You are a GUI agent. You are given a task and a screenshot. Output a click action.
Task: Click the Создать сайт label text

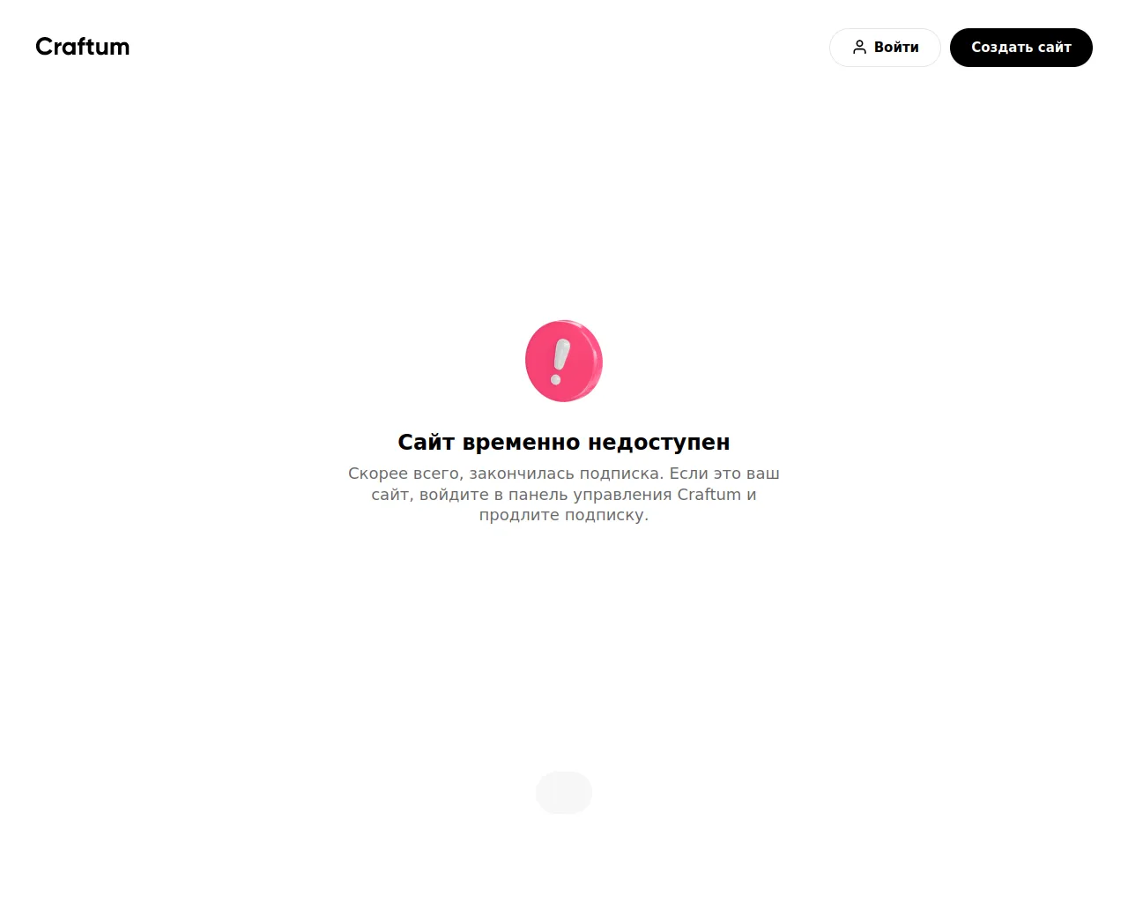click(x=1021, y=48)
